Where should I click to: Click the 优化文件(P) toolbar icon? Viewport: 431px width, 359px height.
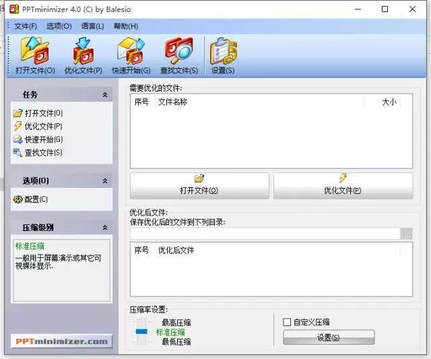[84, 55]
